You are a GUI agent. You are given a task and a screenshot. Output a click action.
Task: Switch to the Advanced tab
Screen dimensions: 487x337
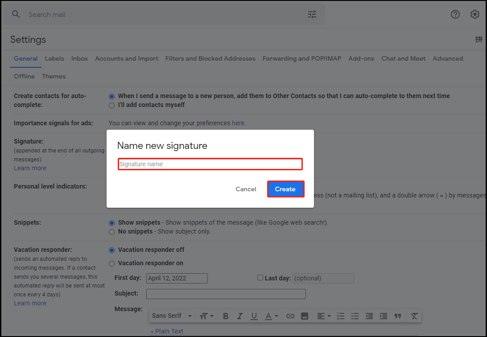coord(448,59)
